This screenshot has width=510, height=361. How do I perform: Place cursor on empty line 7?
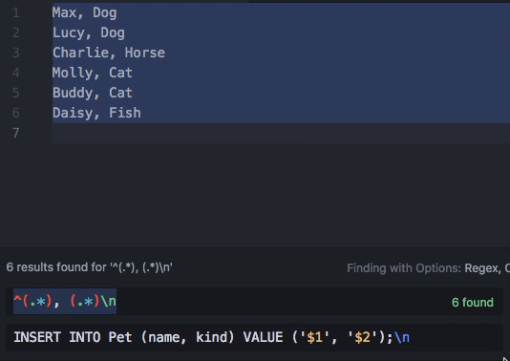point(281,133)
